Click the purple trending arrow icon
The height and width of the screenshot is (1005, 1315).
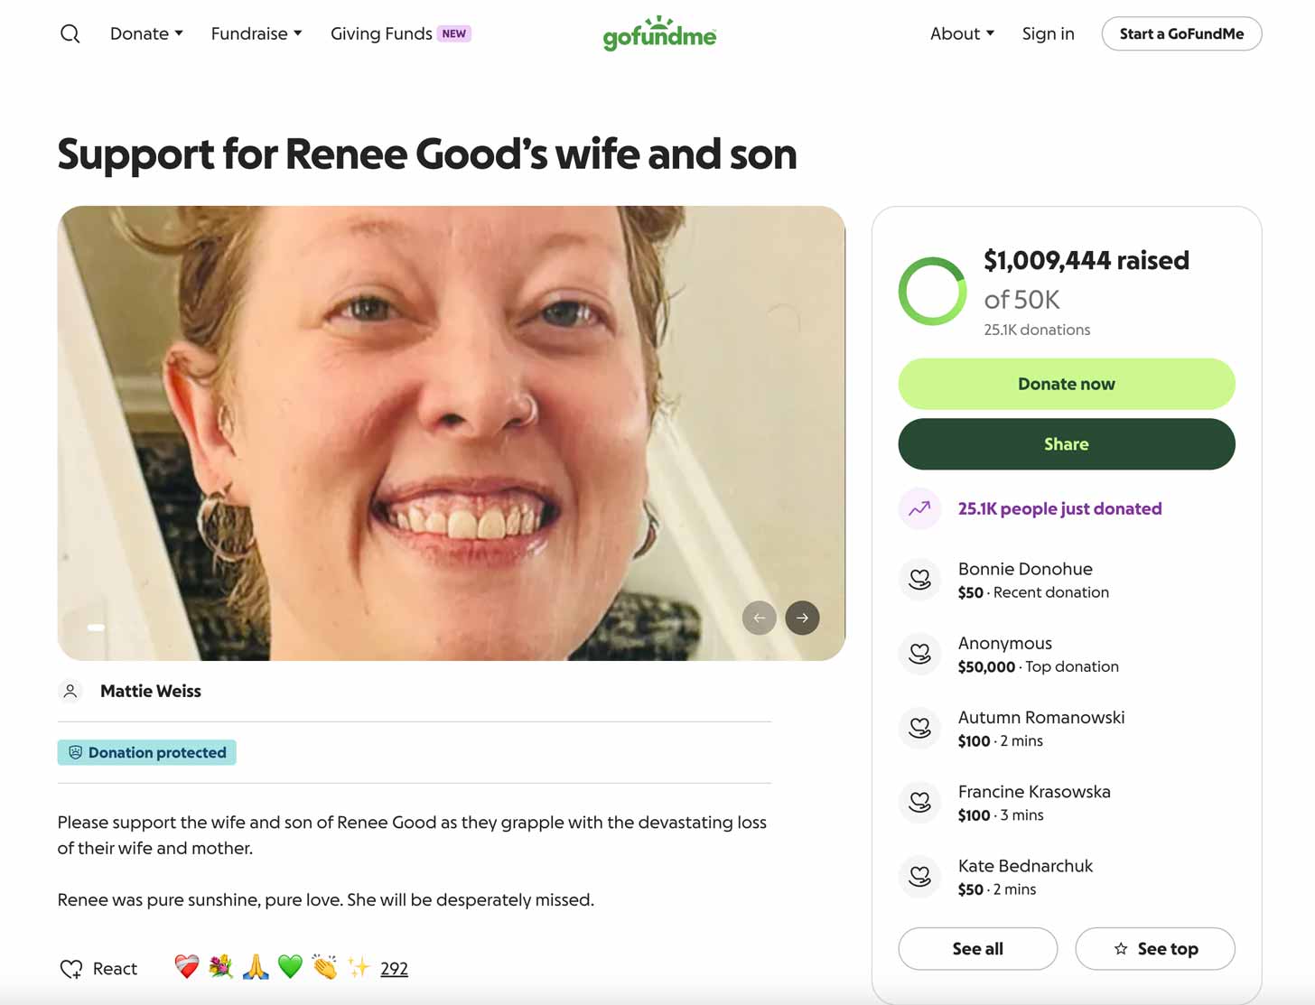point(919,508)
